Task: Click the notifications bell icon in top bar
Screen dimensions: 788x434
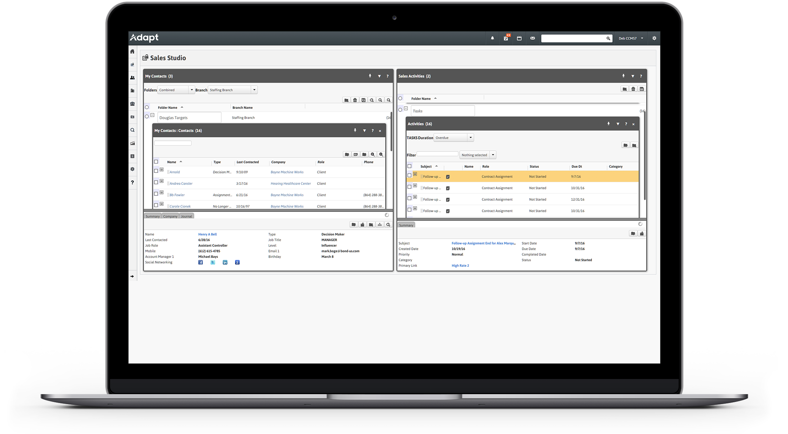Action: [492, 38]
